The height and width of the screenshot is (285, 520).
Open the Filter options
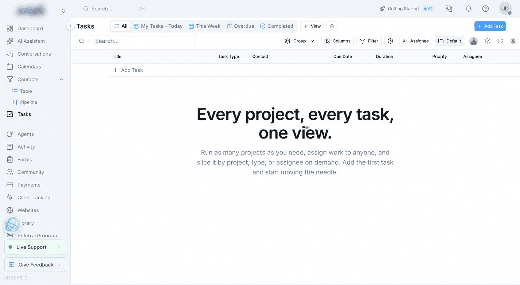pos(369,41)
